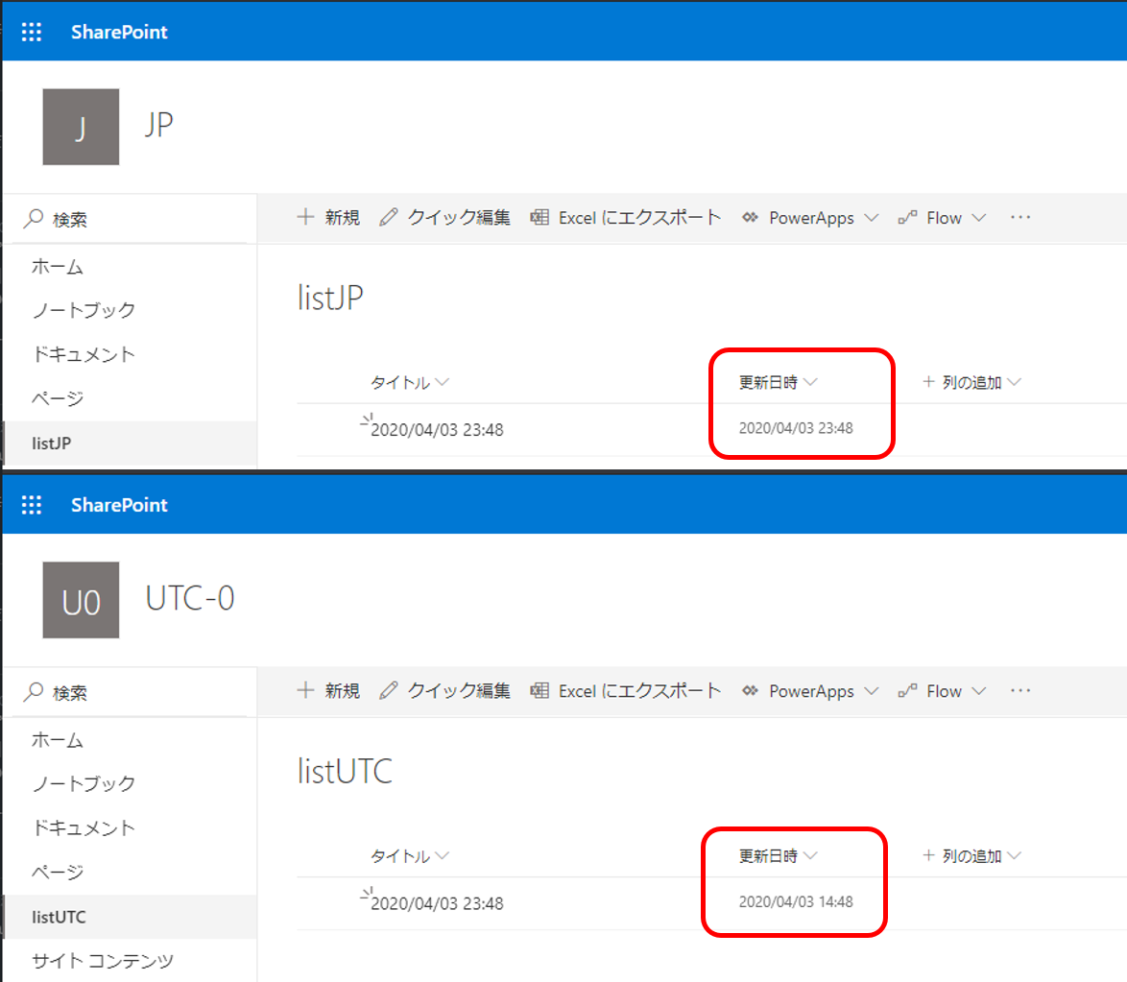The width and height of the screenshot is (1127, 982).
Task: Open ホーム in JP site navigation
Action: (58, 267)
